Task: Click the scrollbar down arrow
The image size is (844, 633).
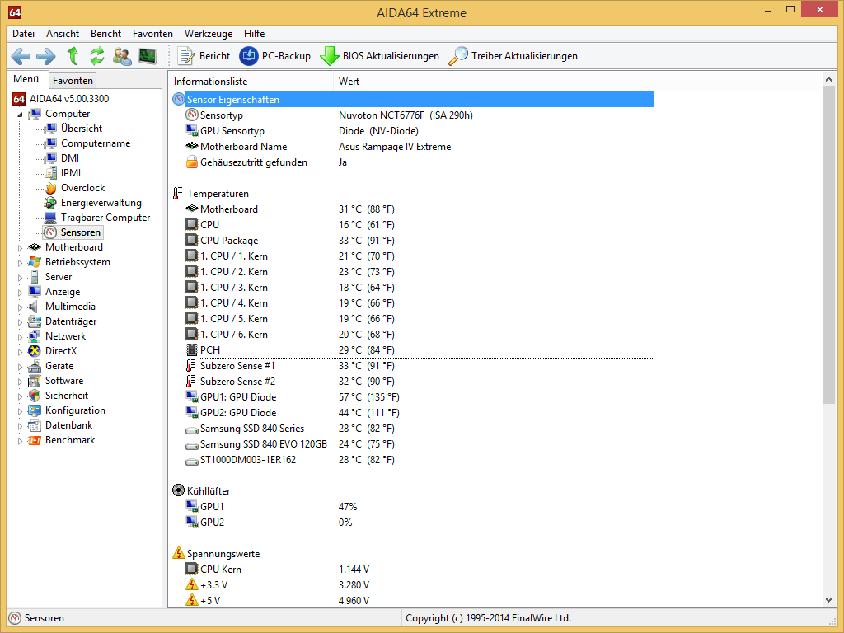Action: click(828, 600)
